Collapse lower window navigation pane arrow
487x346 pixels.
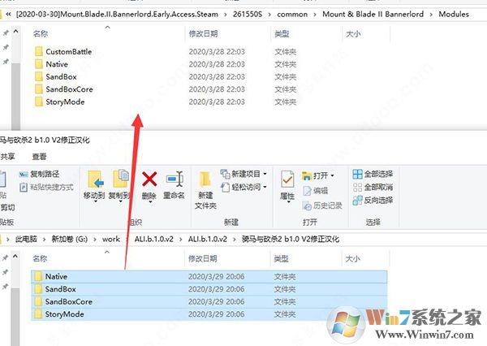(15, 257)
